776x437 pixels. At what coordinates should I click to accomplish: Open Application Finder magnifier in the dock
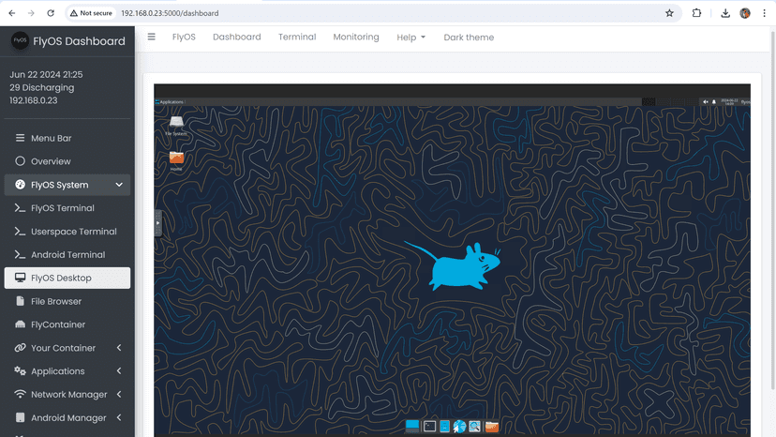(474, 426)
